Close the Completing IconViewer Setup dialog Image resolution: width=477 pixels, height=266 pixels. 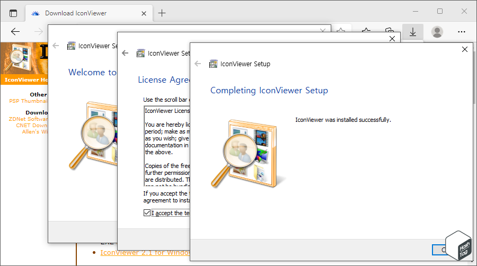464,49
